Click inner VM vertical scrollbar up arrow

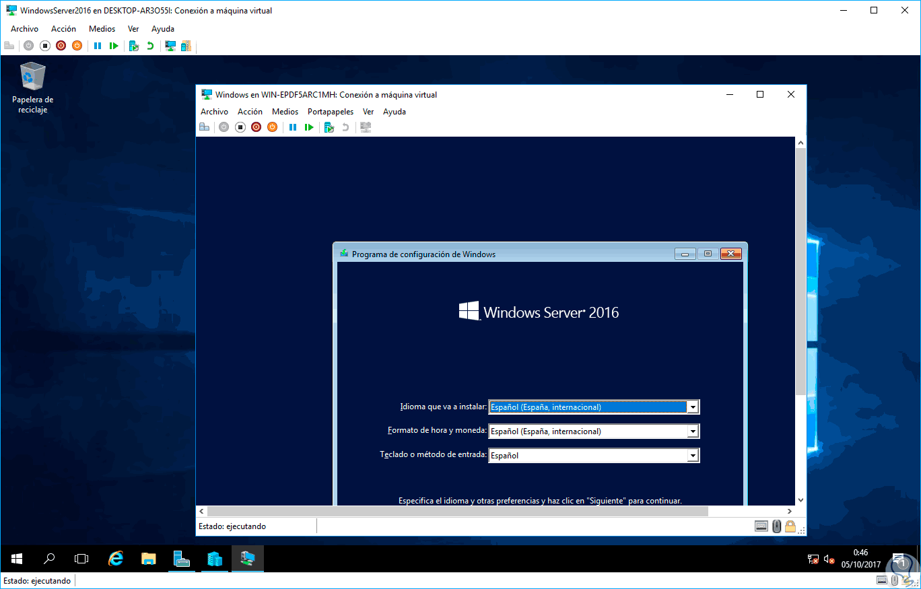click(800, 143)
